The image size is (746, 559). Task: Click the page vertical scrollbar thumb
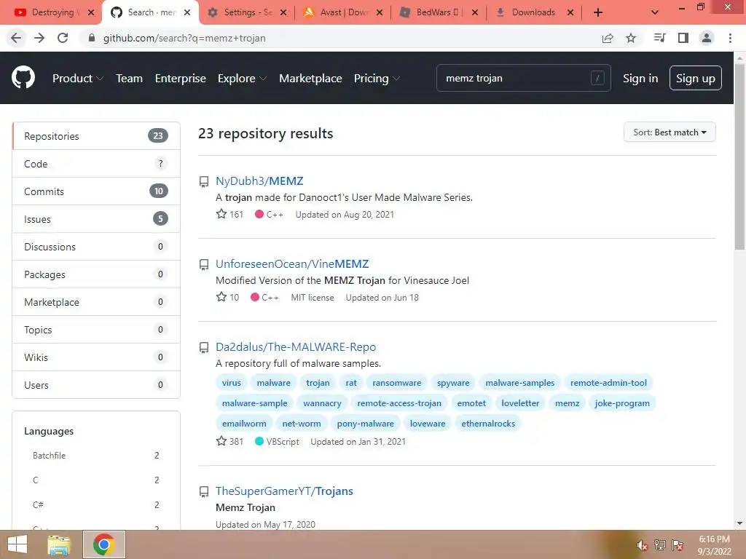(739, 157)
